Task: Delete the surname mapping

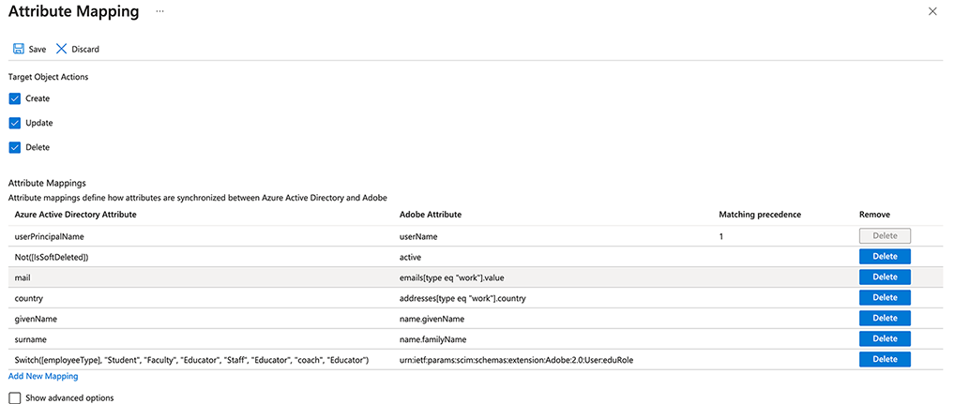Action: click(885, 339)
